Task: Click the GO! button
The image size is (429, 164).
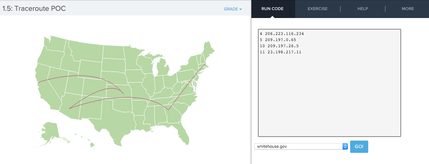Action: 359,147
